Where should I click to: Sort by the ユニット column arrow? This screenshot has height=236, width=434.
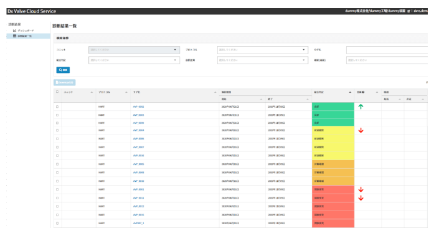(x=92, y=92)
